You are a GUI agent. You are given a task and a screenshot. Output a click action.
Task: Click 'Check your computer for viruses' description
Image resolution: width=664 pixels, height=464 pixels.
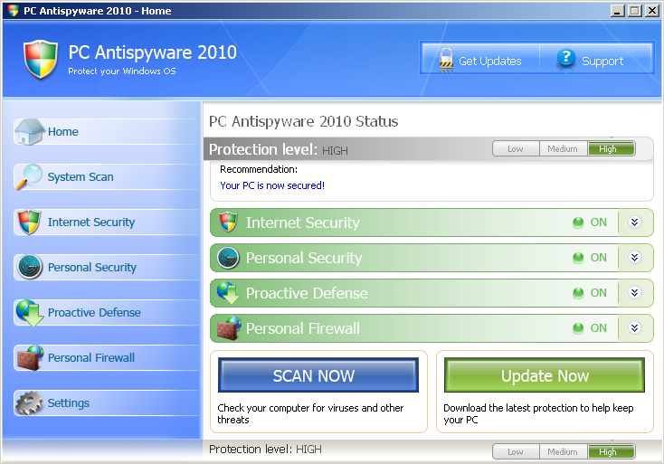click(x=310, y=413)
